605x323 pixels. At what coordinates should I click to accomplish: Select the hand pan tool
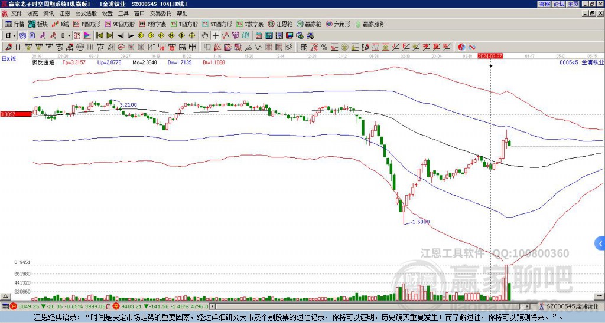coord(205,36)
